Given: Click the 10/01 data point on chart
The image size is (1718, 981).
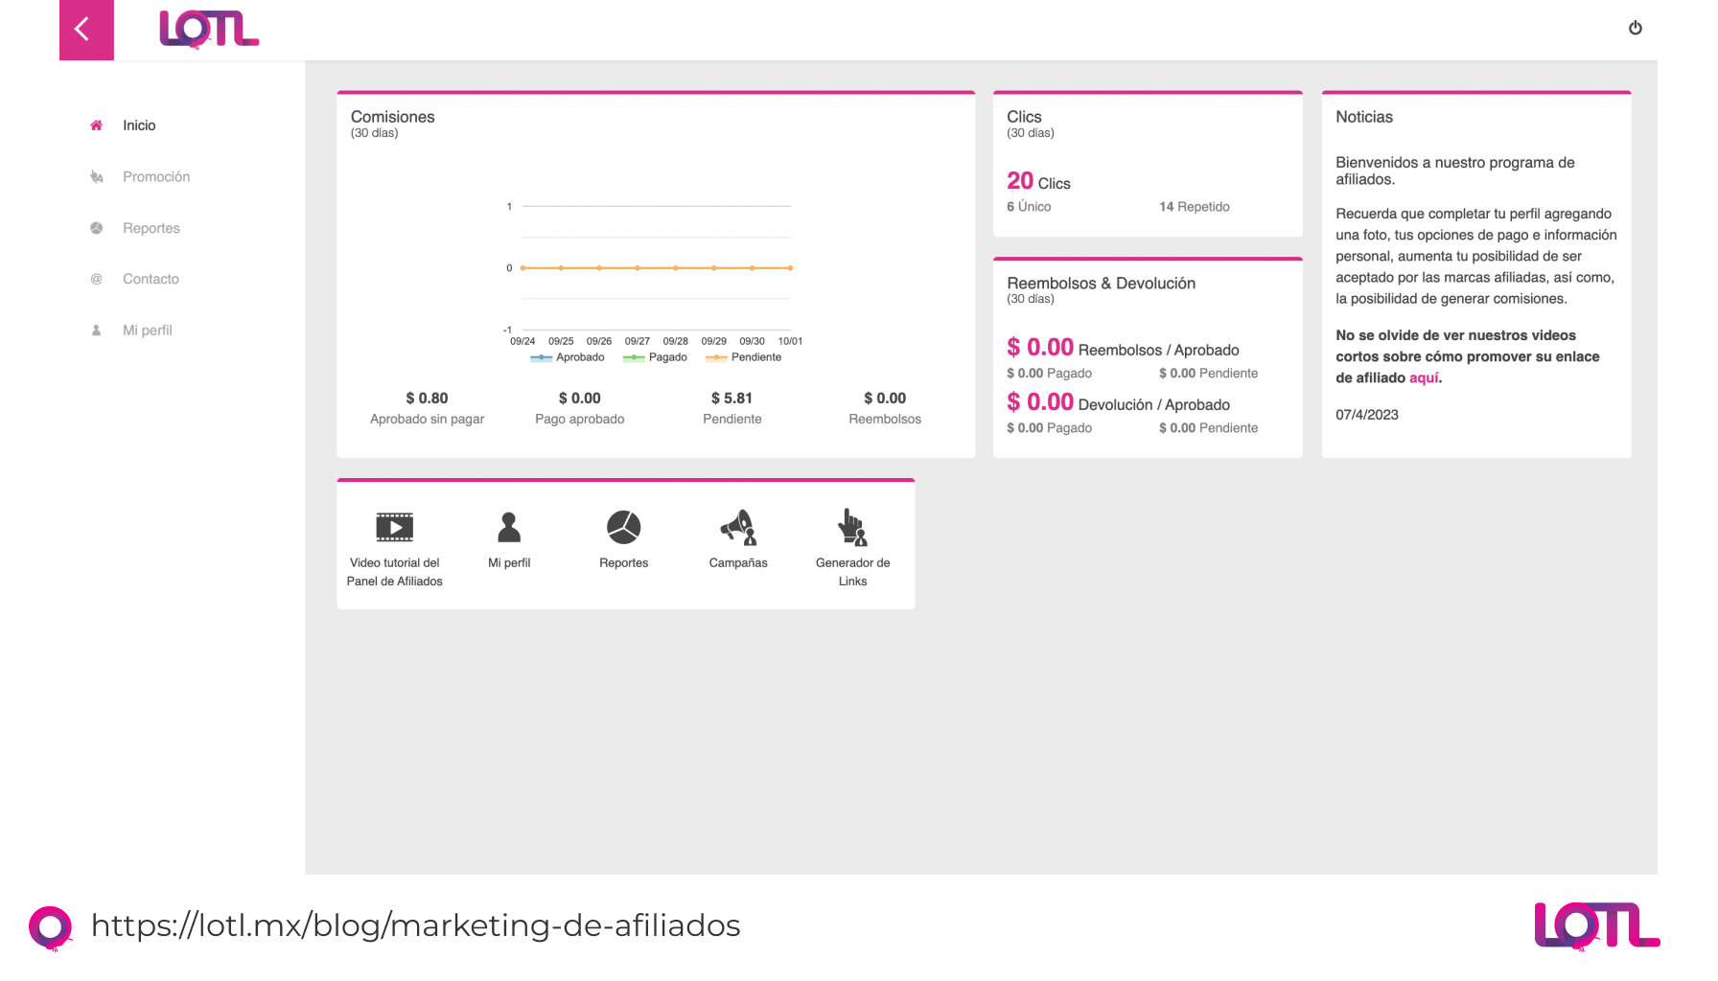Looking at the screenshot, I should (x=790, y=268).
